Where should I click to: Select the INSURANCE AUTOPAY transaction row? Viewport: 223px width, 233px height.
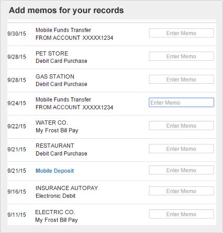coord(111,192)
